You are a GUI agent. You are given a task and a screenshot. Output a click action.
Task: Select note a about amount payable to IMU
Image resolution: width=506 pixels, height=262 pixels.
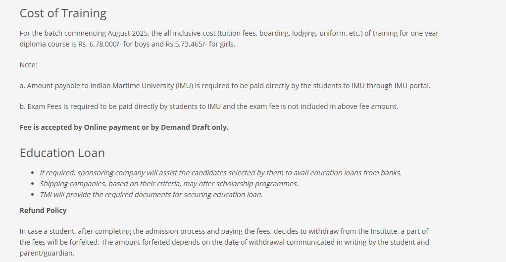point(225,86)
